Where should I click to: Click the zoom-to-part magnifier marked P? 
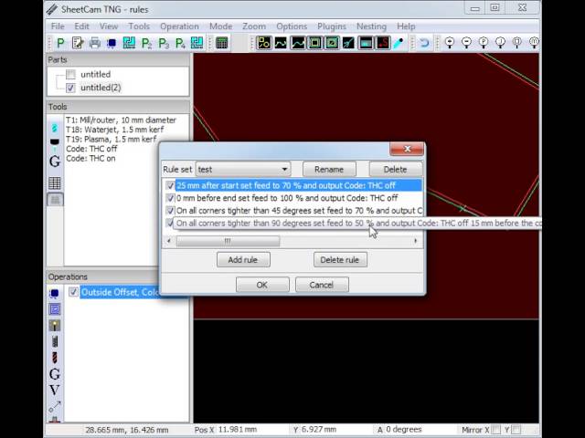click(484, 43)
